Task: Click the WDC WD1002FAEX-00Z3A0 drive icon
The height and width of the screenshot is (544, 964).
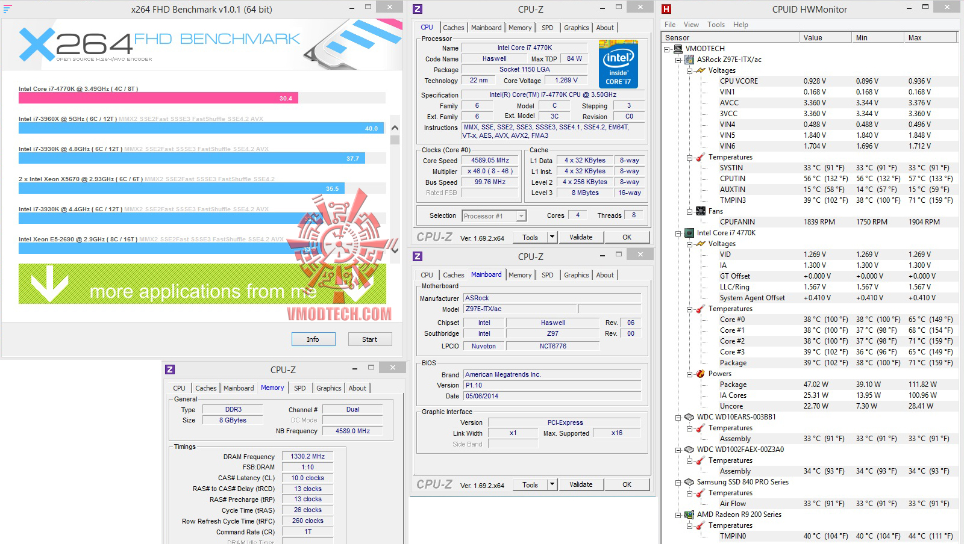Action: coord(689,450)
